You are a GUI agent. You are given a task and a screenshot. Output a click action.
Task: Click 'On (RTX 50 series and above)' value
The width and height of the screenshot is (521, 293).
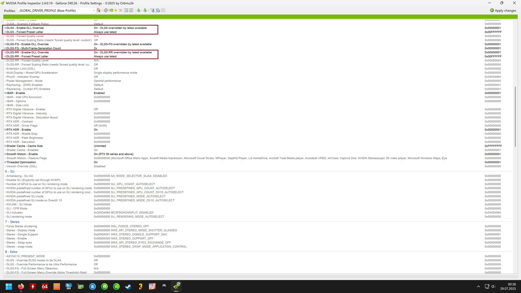[114, 154]
